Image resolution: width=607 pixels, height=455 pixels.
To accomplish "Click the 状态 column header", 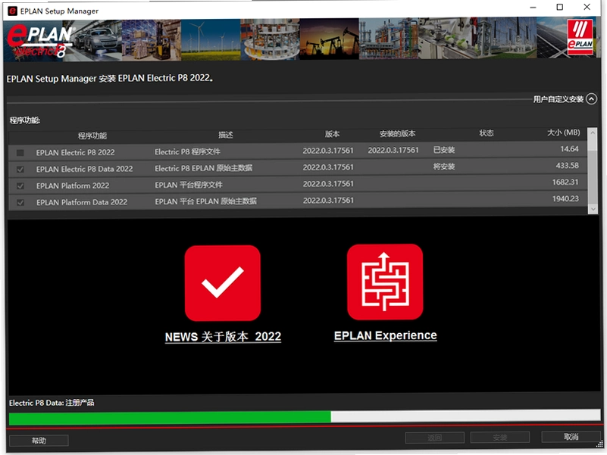I will click(487, 133).
